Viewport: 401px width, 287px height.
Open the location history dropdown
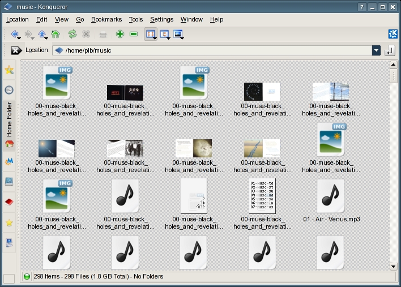pyautogui.click(x=376, y=50)
